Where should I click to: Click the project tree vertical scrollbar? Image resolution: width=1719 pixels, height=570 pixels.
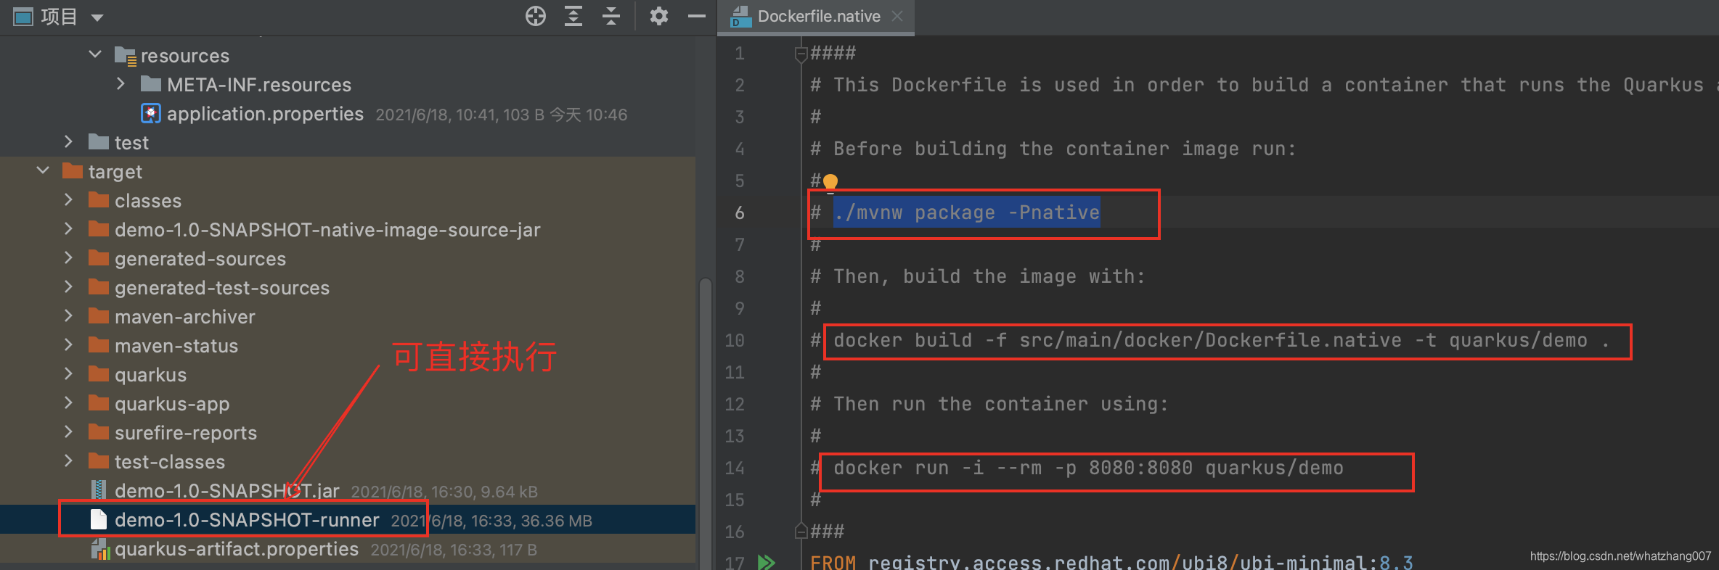[705, 423]
